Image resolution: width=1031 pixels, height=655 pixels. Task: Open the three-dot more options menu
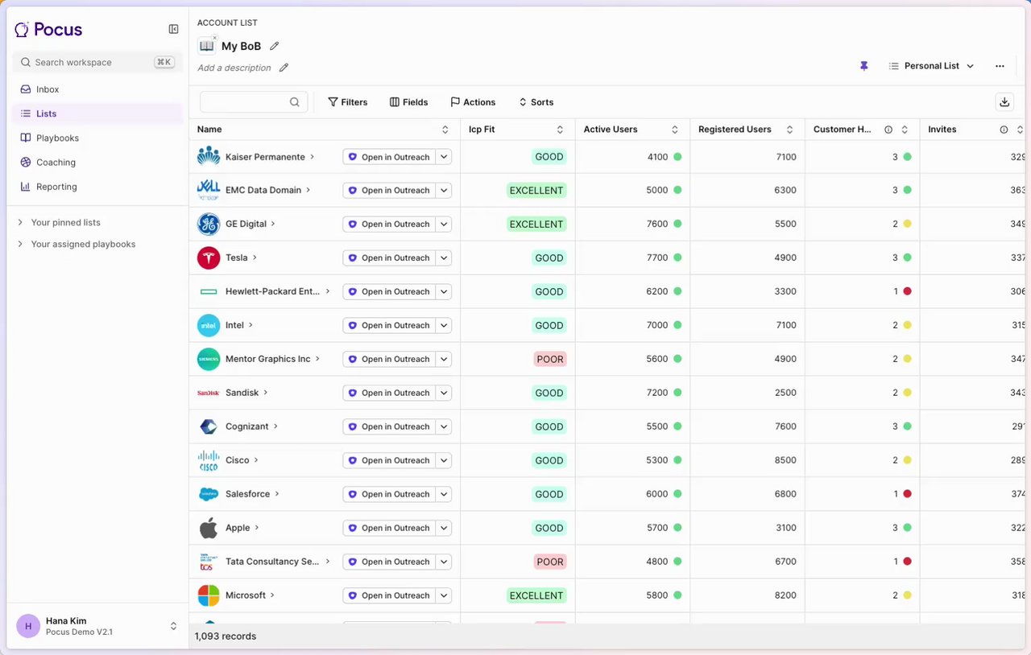[1000, 66]
